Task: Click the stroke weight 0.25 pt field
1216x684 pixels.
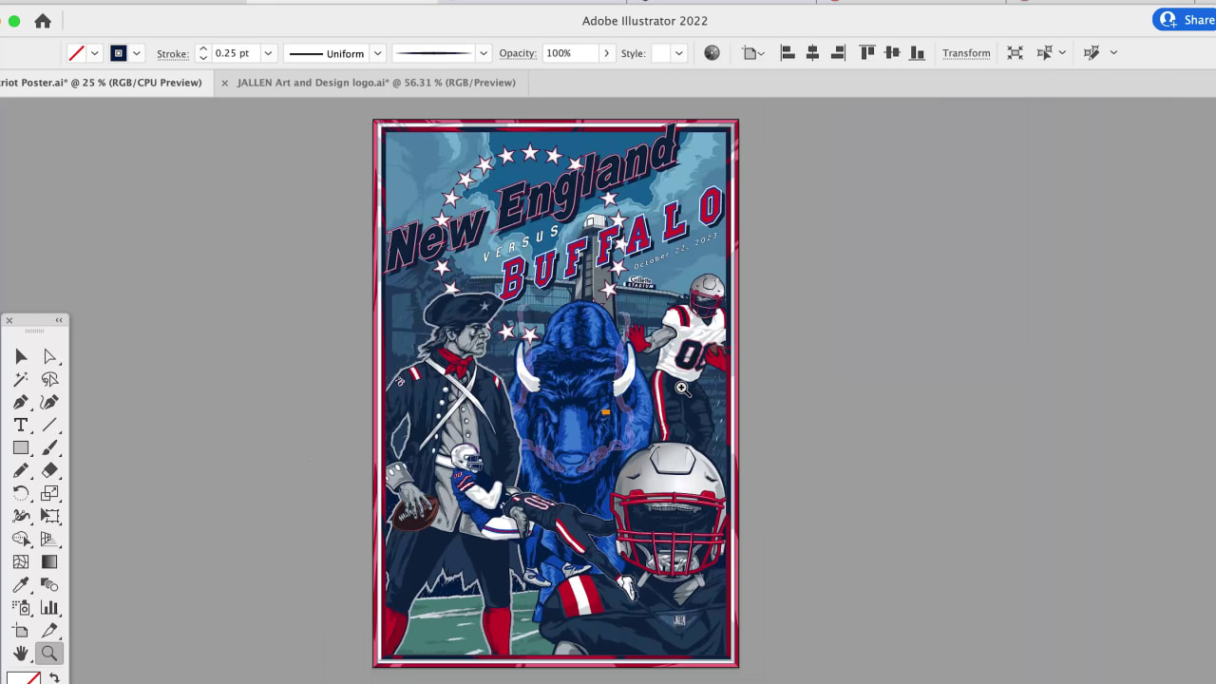Action: point(236,53)
